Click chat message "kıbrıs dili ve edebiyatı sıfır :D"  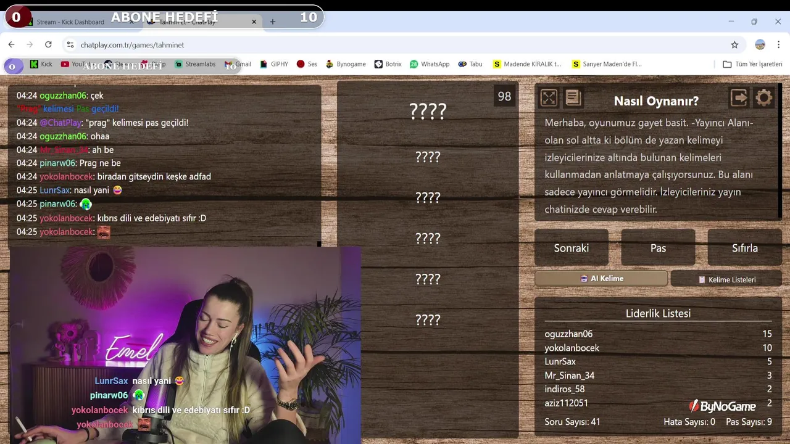(152, 218)
